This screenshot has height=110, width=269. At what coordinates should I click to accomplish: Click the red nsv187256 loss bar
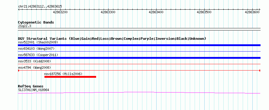click(x=70, y=77)
